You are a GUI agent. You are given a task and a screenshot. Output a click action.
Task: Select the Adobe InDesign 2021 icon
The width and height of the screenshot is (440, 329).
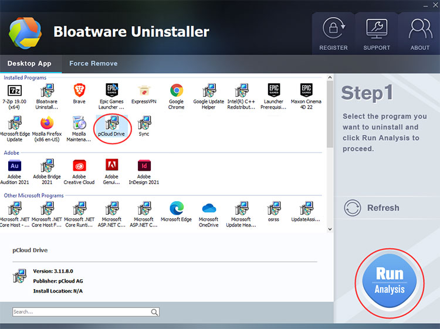pos(144,165)
